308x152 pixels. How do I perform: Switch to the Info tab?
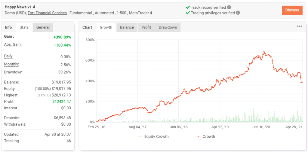click(x=9, y=27)
